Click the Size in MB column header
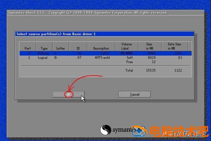 click(x=150, y=46)
